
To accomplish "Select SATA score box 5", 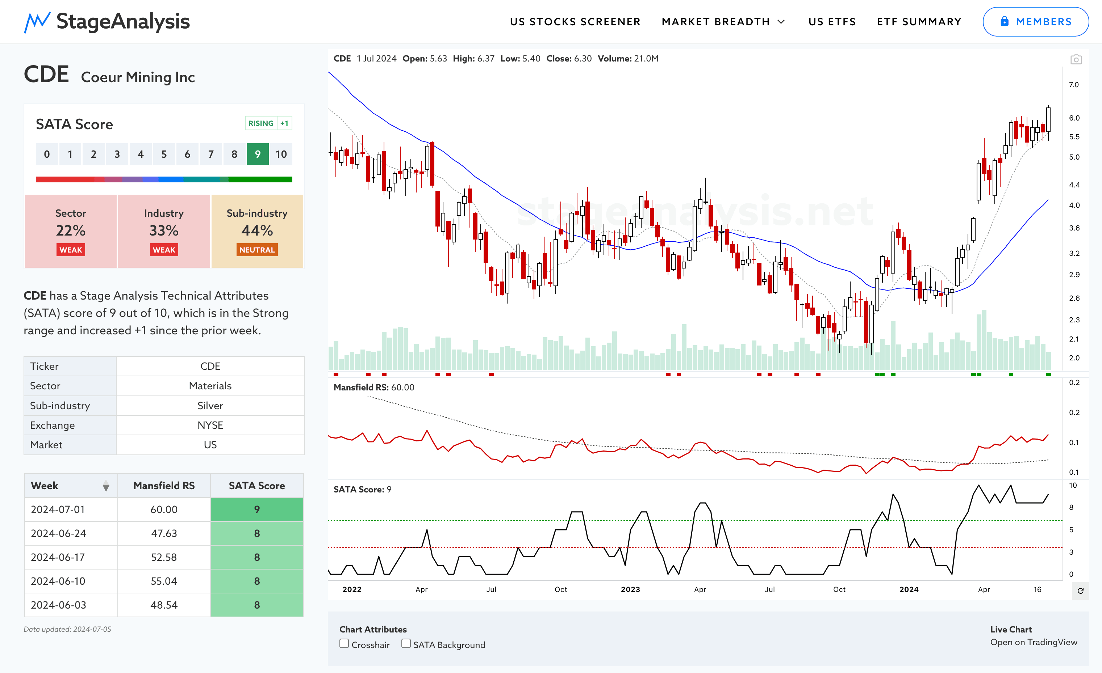I will [x=164, y=155].
